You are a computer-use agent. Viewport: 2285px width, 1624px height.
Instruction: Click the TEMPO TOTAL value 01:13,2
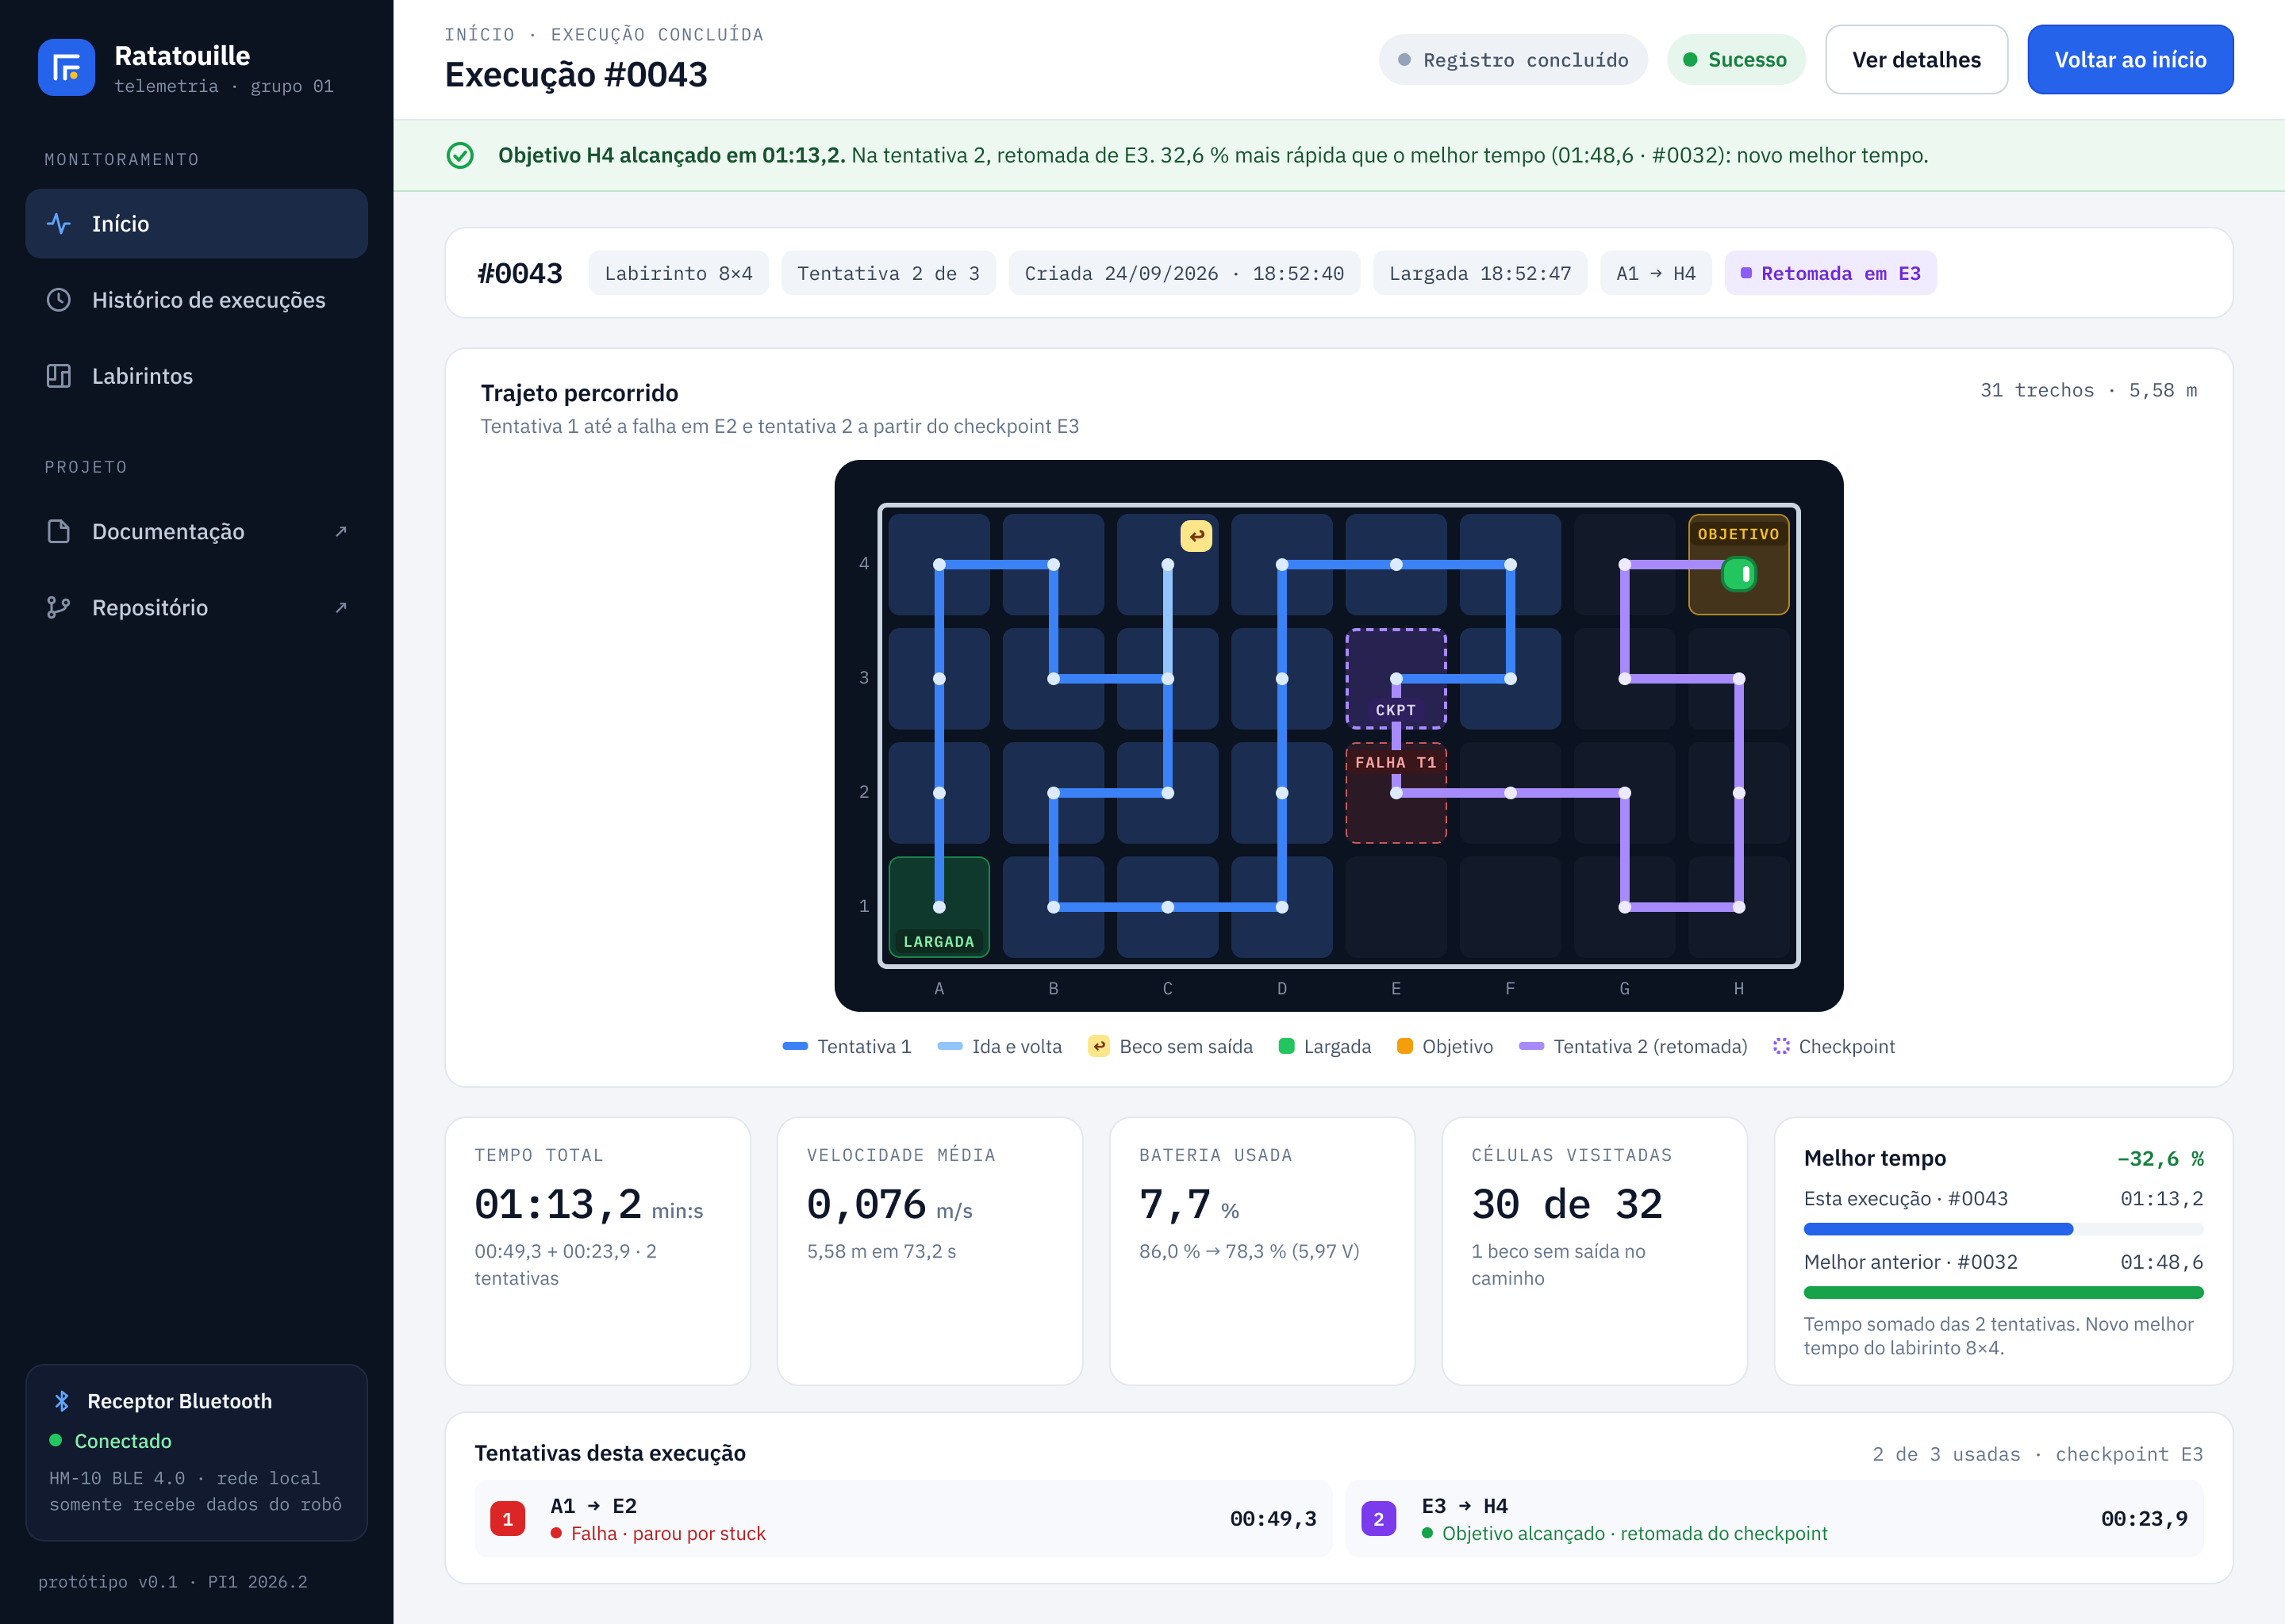click(559, 1204)
